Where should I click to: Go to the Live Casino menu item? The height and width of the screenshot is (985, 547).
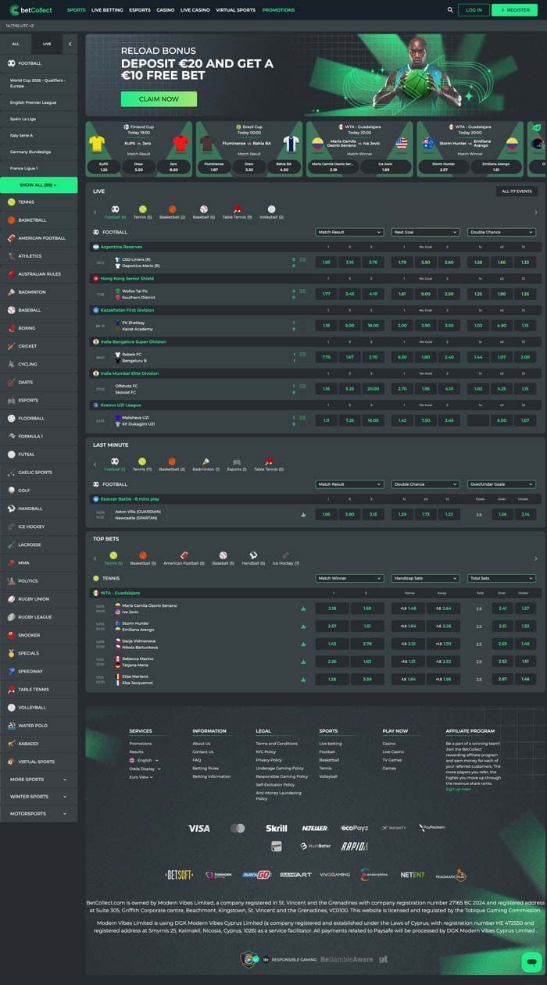[x=195, y=10]
